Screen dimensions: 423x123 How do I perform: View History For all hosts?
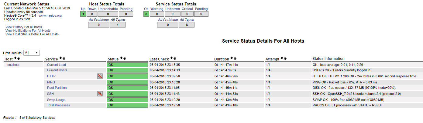click(24, 27)
